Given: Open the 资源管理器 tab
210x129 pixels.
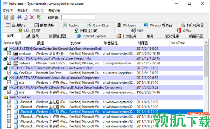Looking at the screenshot, I should click(x=57, y=36).
